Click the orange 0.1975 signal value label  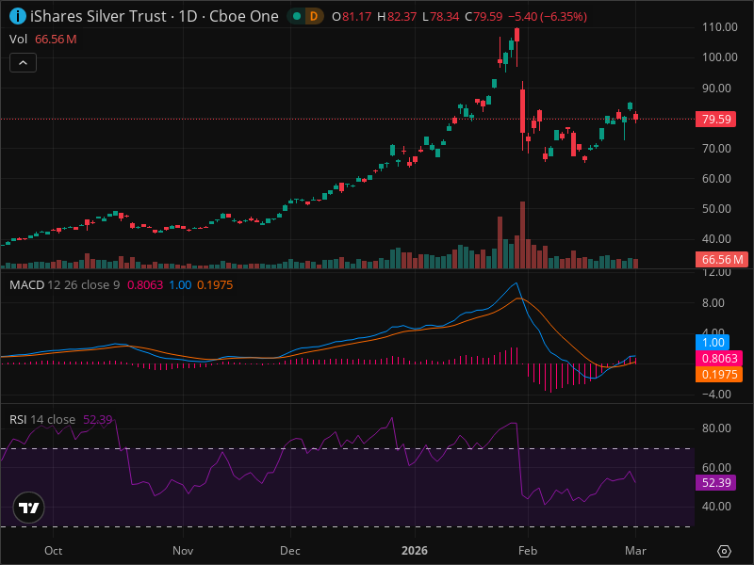(719, 374)
